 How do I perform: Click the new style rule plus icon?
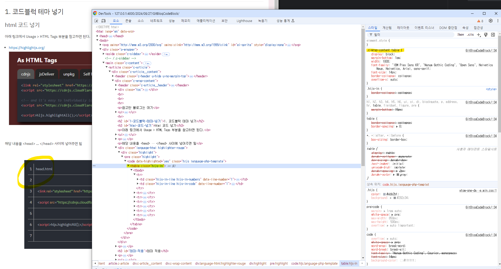tap(479, 35)
